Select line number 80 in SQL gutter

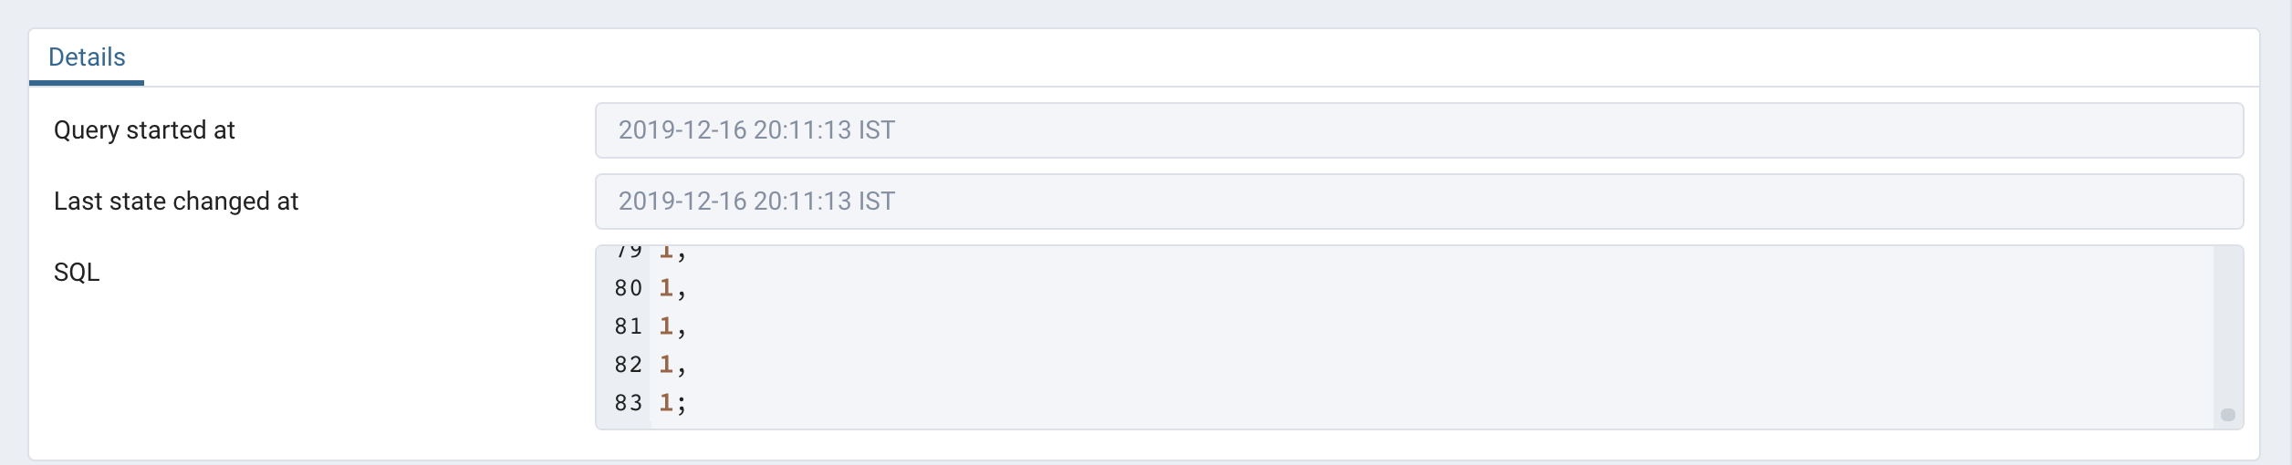pyautogui.click(x=628, y=288)
